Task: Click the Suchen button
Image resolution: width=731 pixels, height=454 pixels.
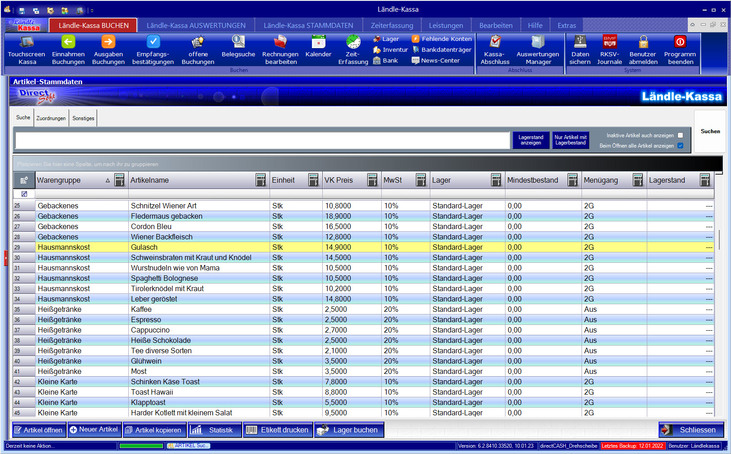Action: [x=710, y=131]
